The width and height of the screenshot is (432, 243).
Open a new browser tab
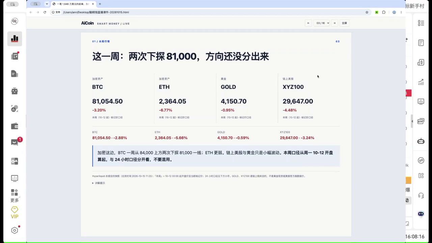pyautogui.click(x=100, y=4)
